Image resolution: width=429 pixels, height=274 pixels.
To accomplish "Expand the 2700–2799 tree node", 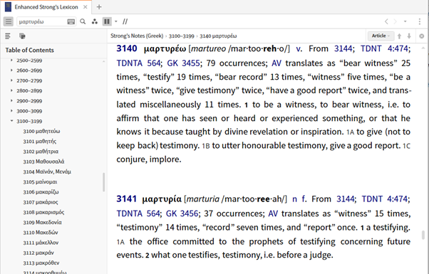I will coord(11,80).
